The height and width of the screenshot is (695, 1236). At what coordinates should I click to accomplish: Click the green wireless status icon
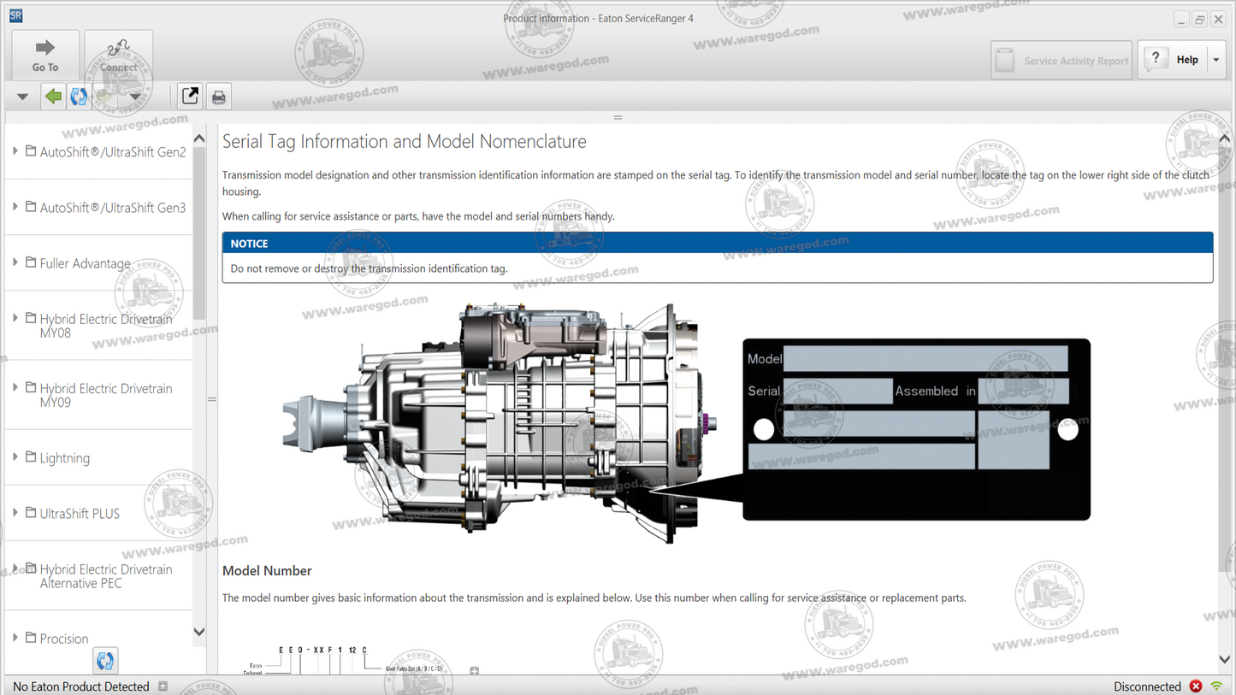(x=1218, y=686)
